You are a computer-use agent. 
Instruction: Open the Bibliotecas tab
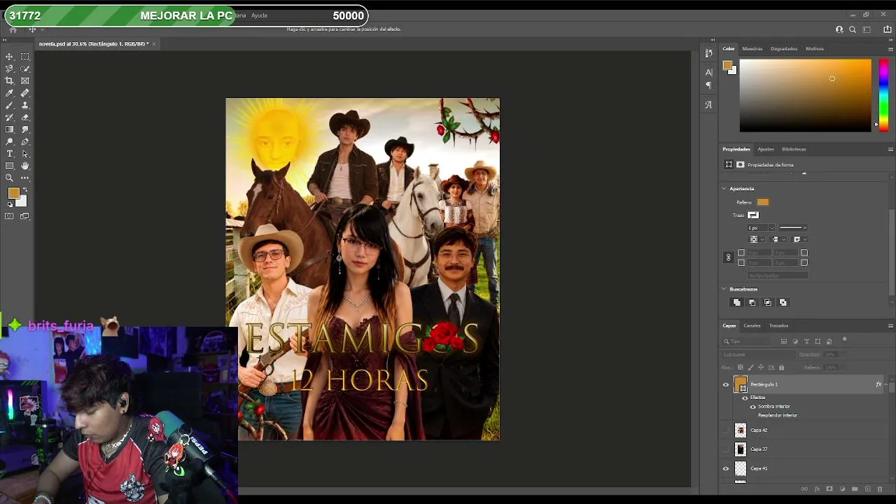coord(794,149)
